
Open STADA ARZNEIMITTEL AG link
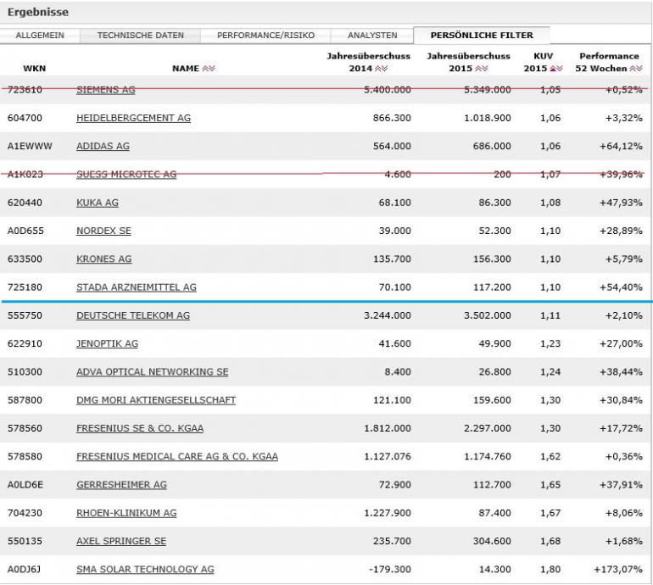(137, 287)
